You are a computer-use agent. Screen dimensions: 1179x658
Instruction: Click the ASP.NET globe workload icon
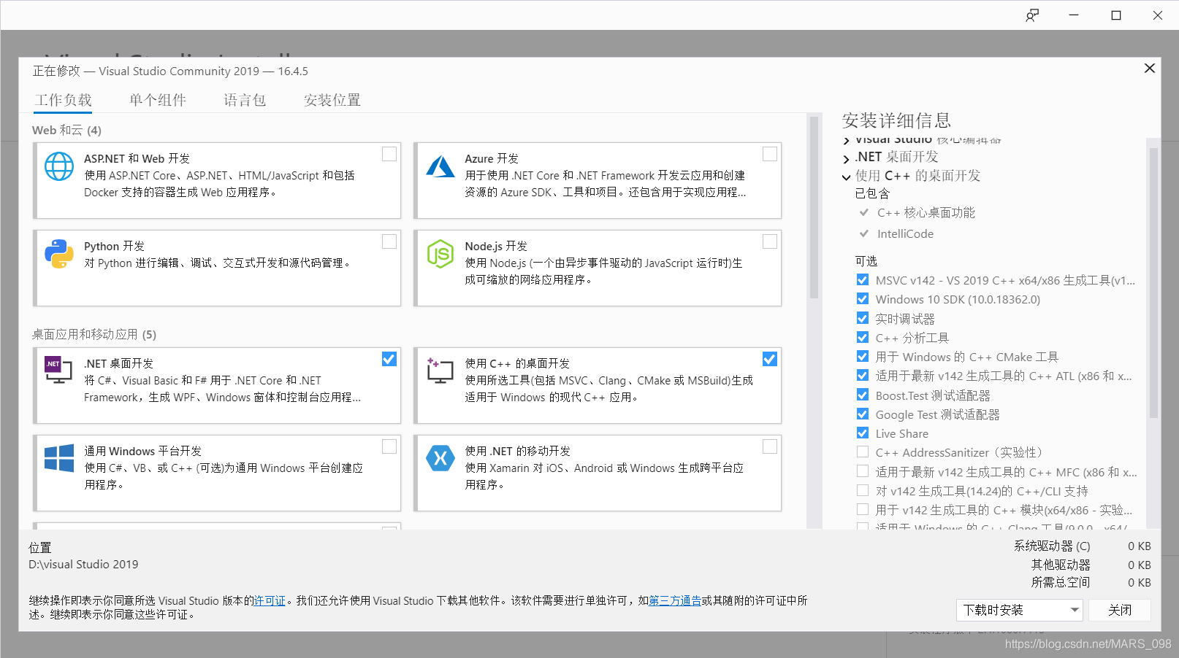59,166
